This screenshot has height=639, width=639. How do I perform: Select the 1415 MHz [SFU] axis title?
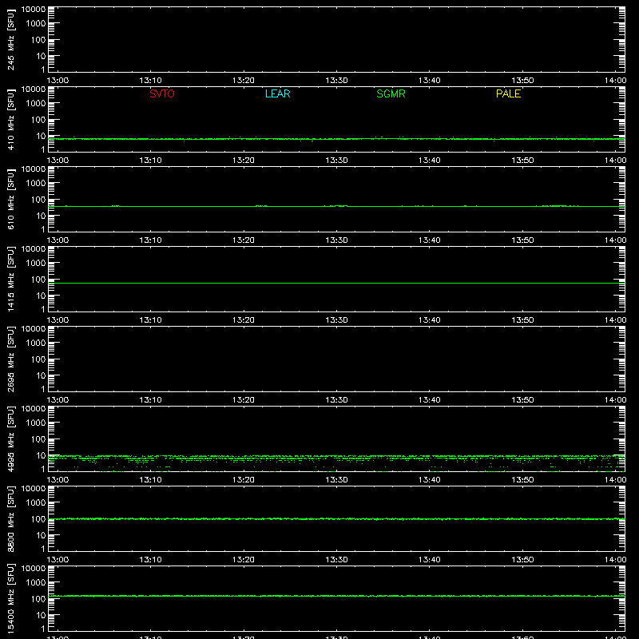(x=10, y=279)
